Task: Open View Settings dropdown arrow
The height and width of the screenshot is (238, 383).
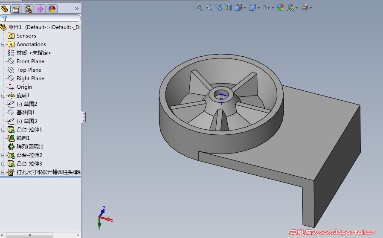Action: pyautogui.click(x=310, y=8)
